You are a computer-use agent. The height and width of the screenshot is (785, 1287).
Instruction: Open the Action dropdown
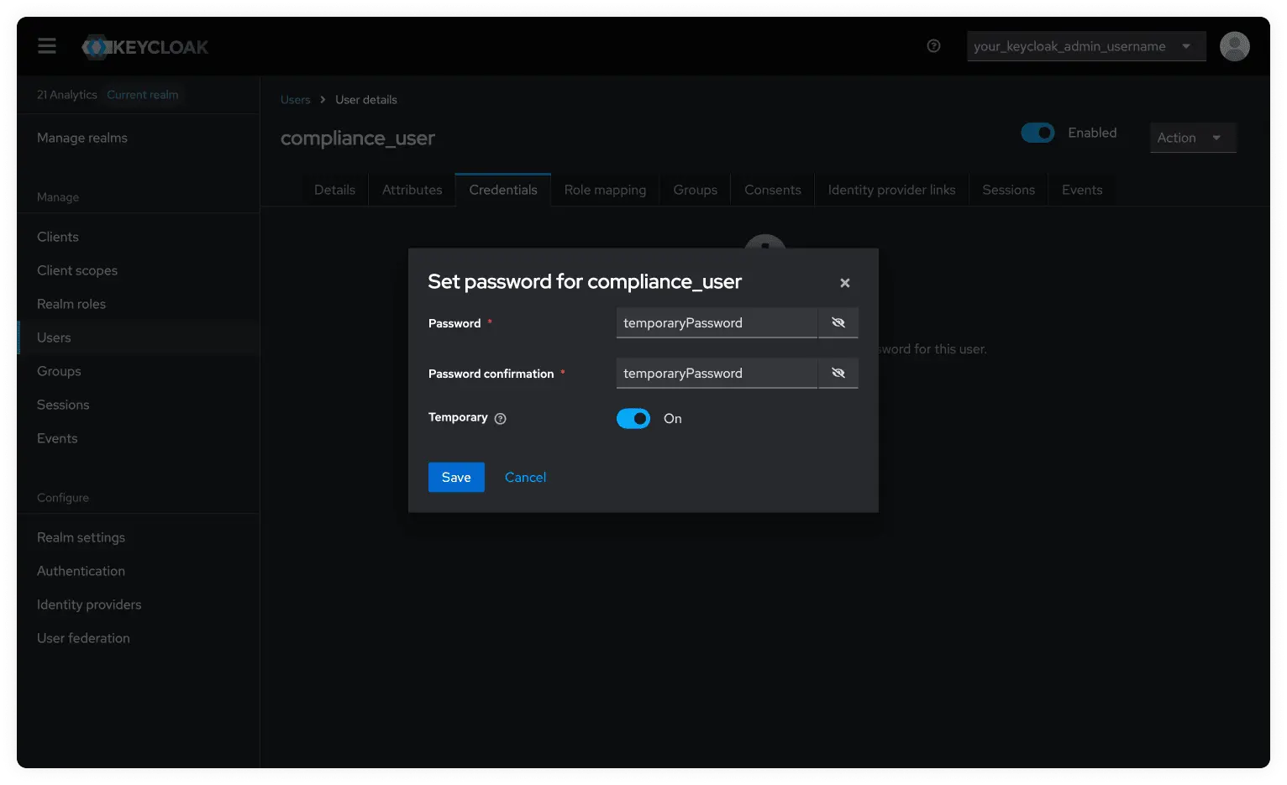1192,137
